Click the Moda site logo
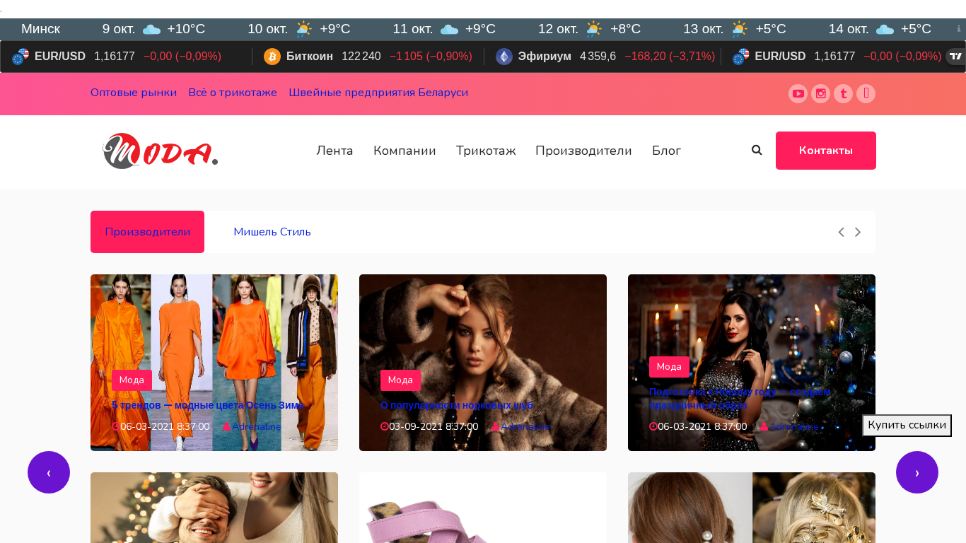Image resolution: width=966 pixels, height=543 pixels. (x=160, y=151)
